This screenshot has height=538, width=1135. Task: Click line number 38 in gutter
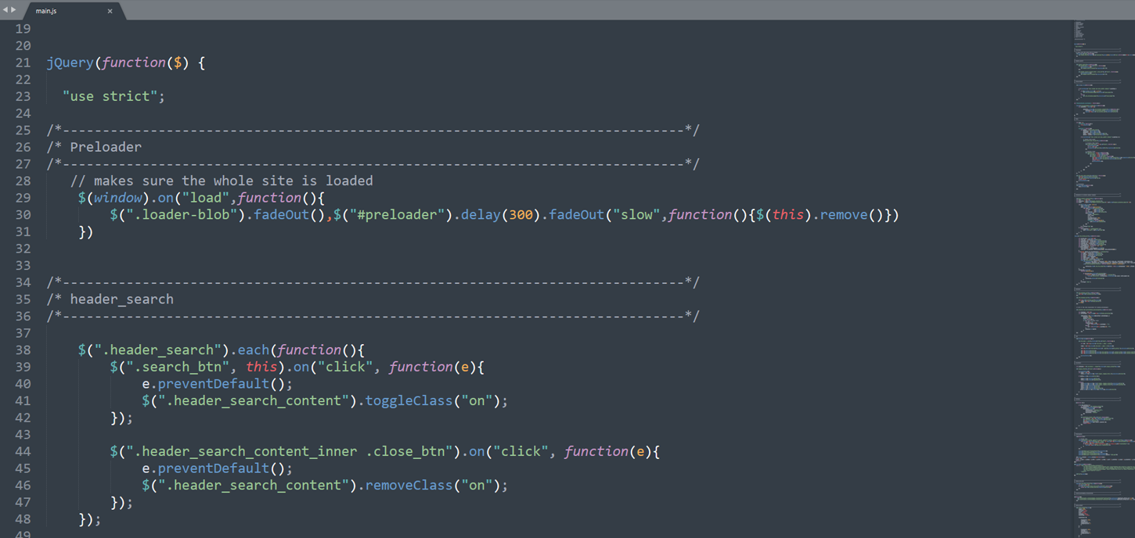[23, 350]
